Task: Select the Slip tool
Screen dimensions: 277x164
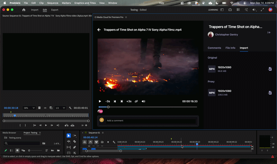Action: pyautogui.click(x=69, y=147)
